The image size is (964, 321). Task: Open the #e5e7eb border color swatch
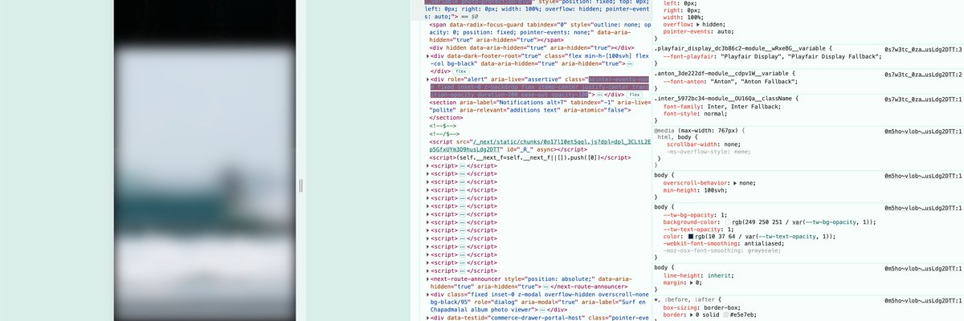click(x=727, y=315)
